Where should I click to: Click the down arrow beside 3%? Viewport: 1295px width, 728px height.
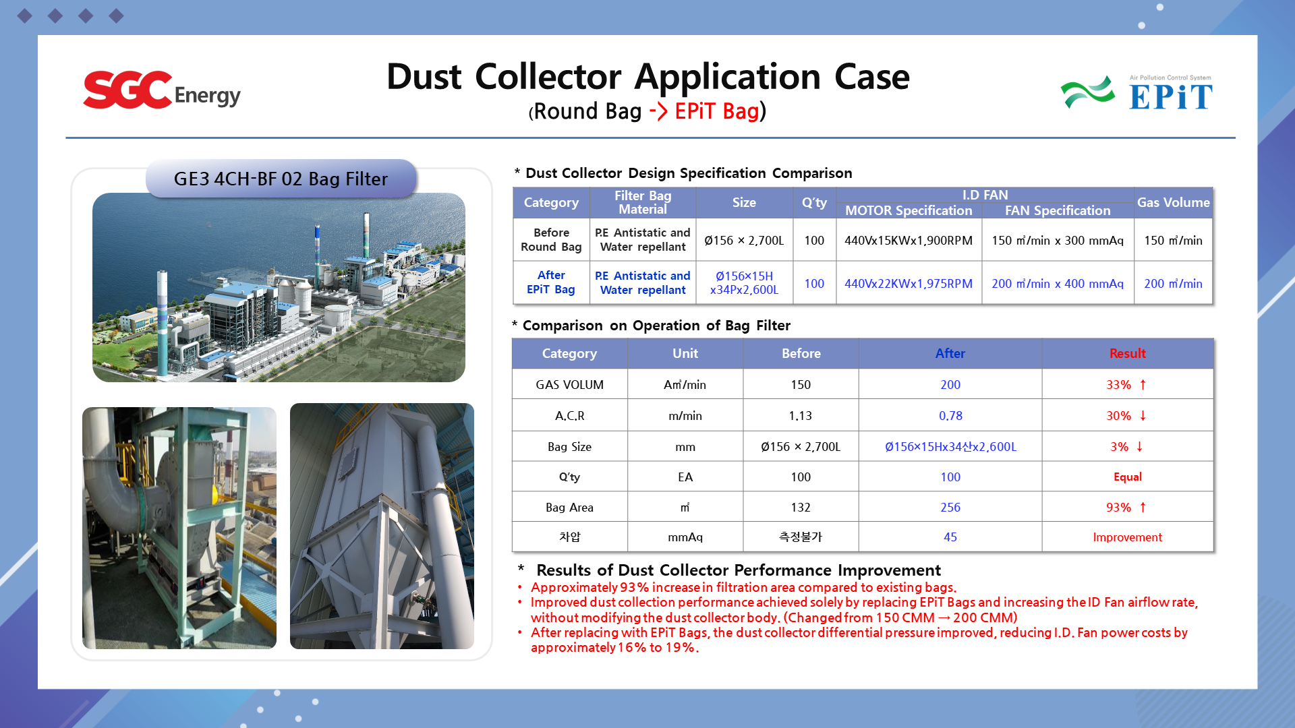1139,447
